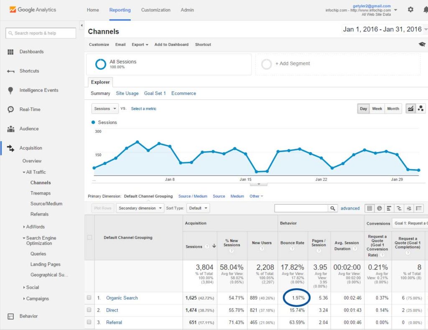428x330 pixels.
Task: Open the comparison view icon
Action: coord(398,208)
